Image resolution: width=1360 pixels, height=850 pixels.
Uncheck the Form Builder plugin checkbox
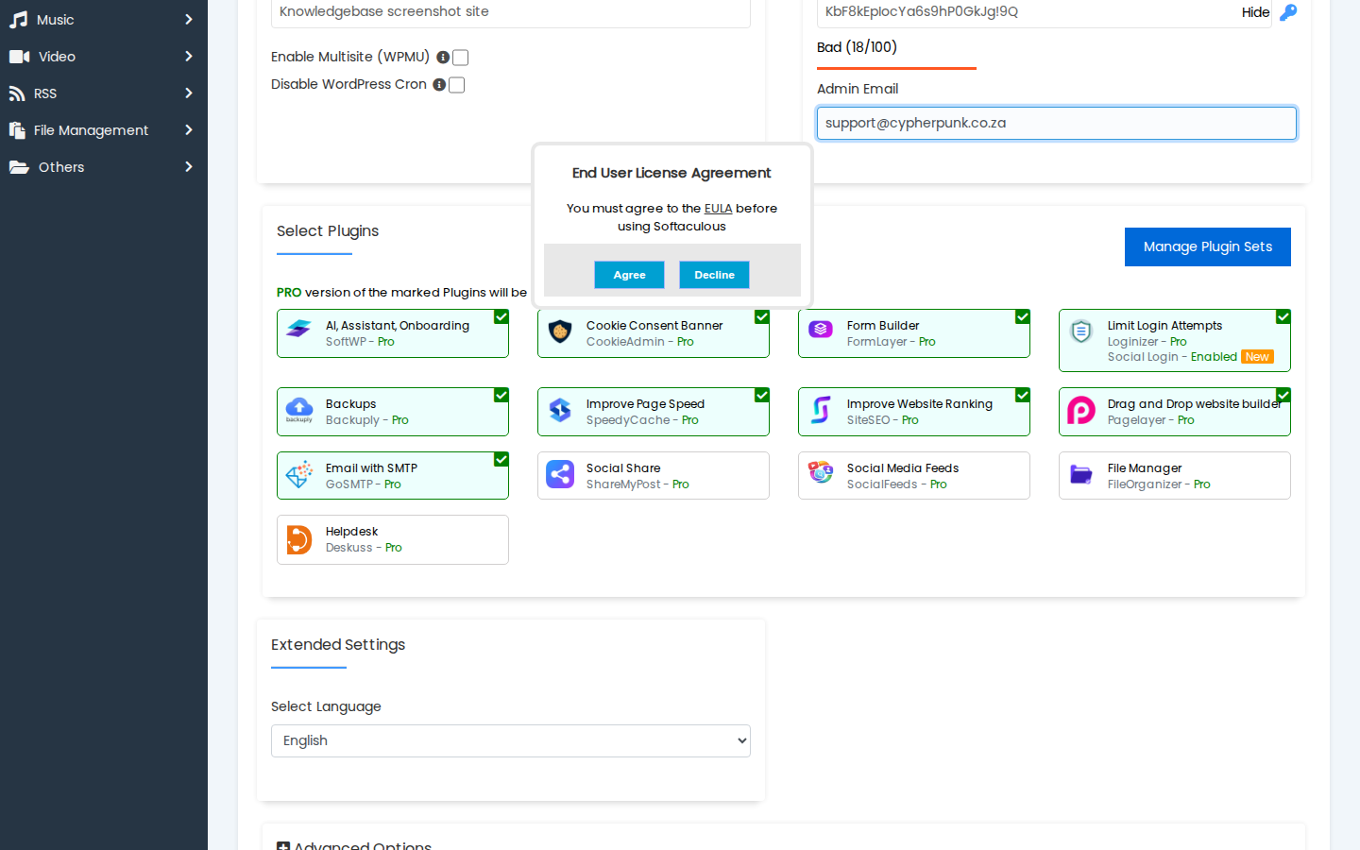[1023, 316]
